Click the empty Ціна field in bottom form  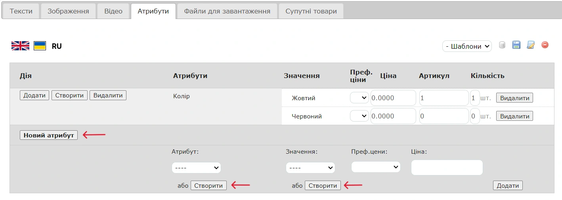[447, 168]
